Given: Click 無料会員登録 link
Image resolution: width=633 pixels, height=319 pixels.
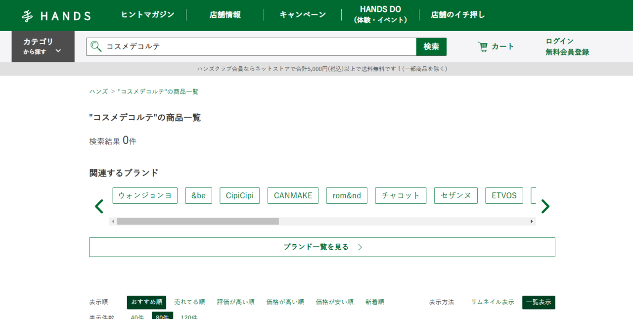Looking at the screenshot, I should click(567, 52).
